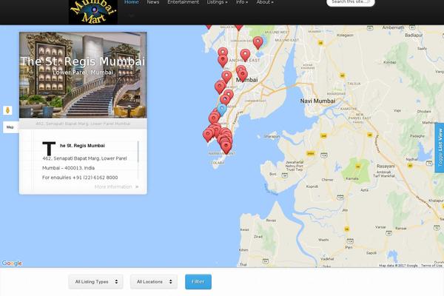Viewport: 444px width, 296px height.
Task: Click the St. Regis Mumbai title heading
Action: pyautogui.click(x=83, y=61)
